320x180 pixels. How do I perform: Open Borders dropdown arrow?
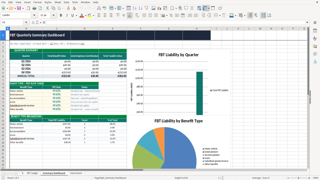[220, 15]
